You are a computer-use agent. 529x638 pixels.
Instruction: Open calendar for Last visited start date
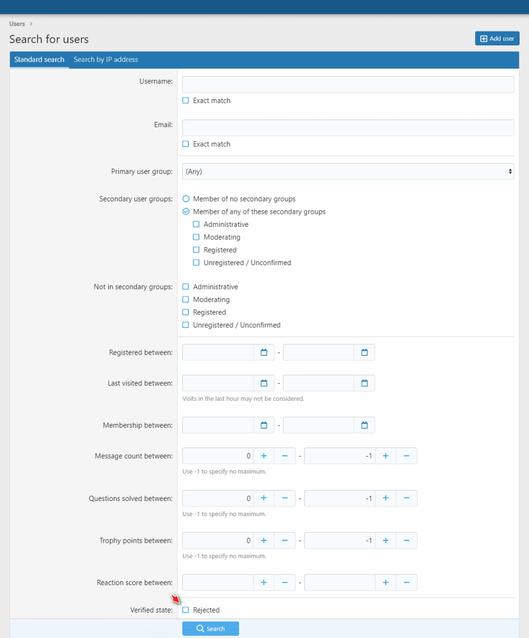(264, 383)
